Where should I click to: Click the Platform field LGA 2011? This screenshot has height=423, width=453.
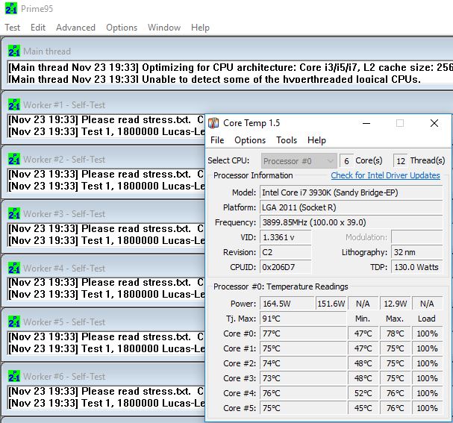(x=351, y=207)
